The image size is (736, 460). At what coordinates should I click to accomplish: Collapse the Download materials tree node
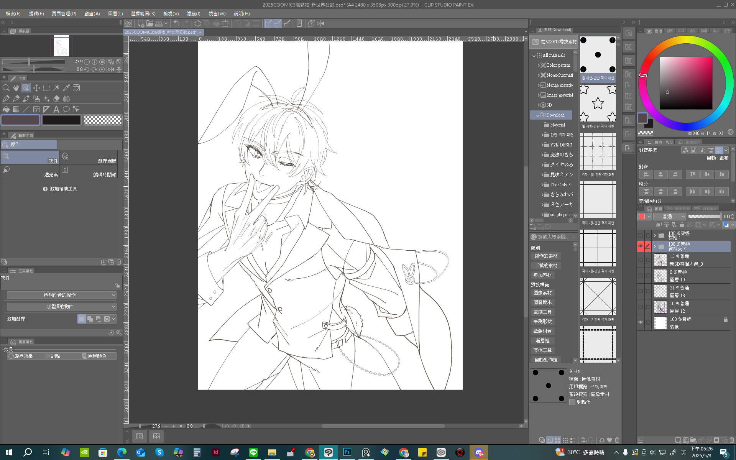(x=538, y=115)
